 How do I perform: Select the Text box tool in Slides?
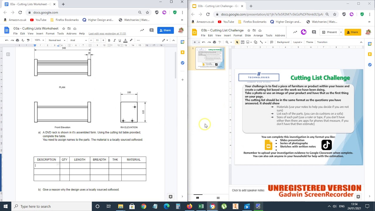point(243,42)
